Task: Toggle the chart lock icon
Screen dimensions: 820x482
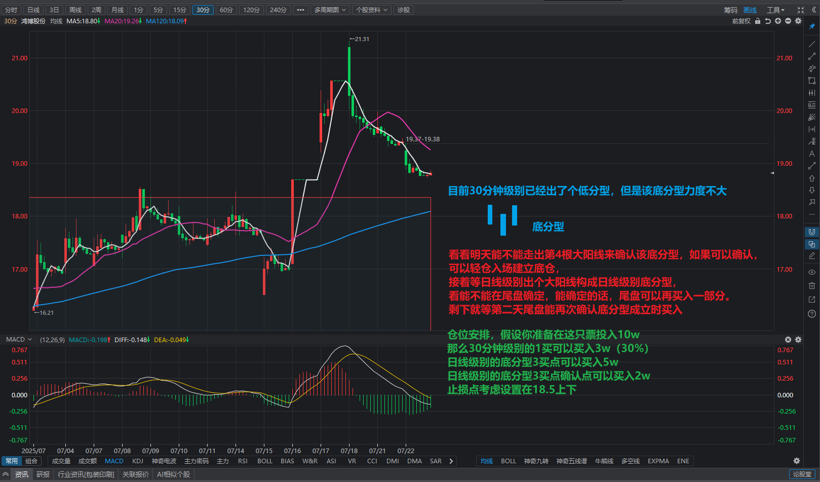Action: (758, 21)
